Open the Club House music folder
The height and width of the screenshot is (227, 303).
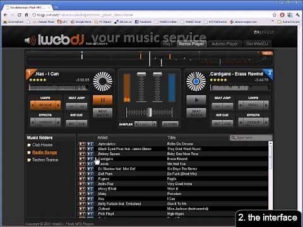tap(42, 145)
